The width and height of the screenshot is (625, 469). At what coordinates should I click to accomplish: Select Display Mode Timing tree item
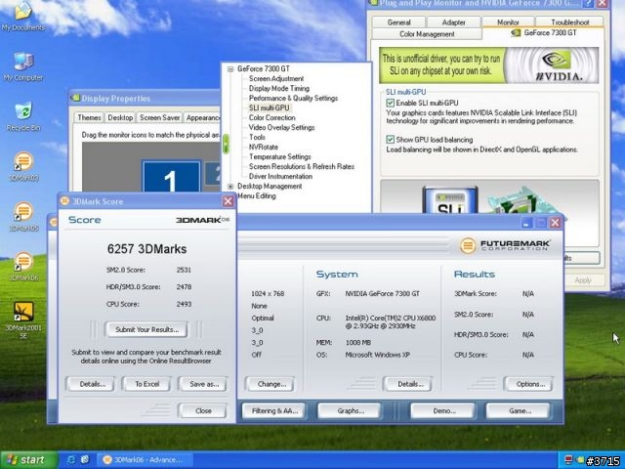[279, 89]
